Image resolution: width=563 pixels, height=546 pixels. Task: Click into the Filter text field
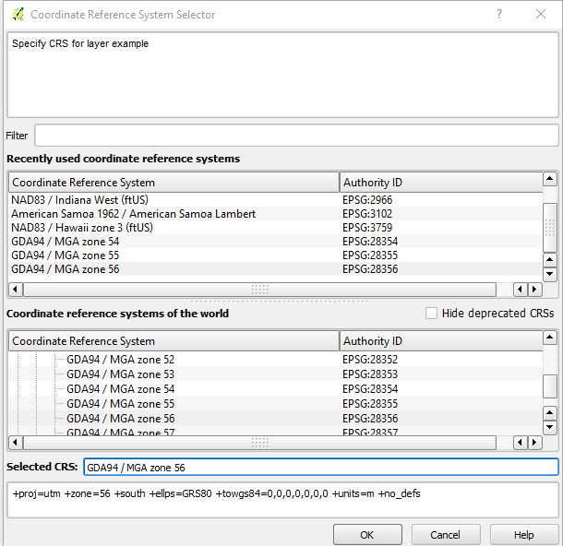[296, 136]
